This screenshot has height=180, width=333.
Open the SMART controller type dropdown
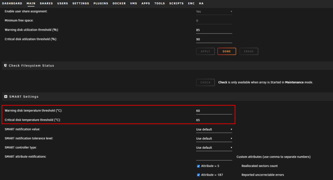(214, 147)
